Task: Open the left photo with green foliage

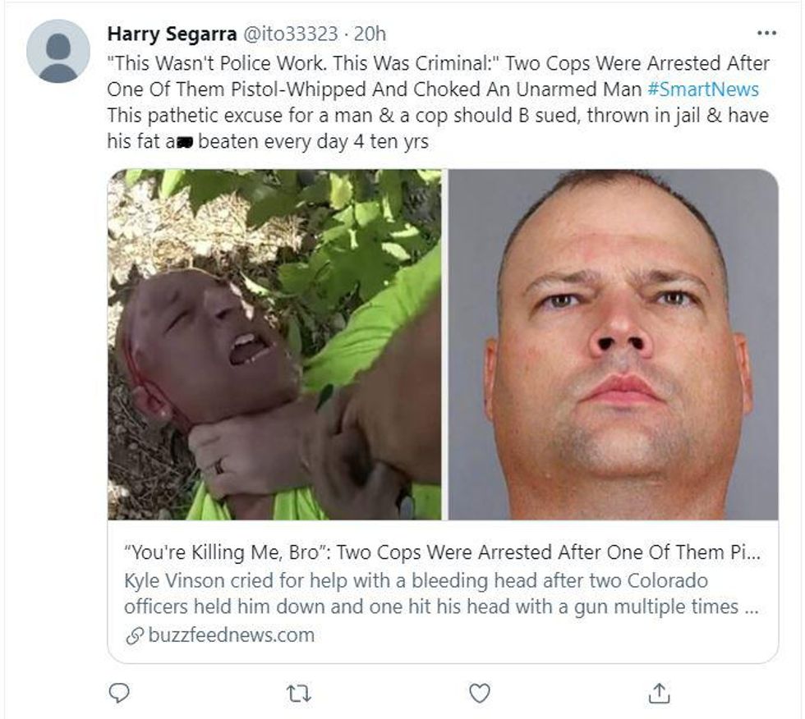Action: (x=274, y=344)
